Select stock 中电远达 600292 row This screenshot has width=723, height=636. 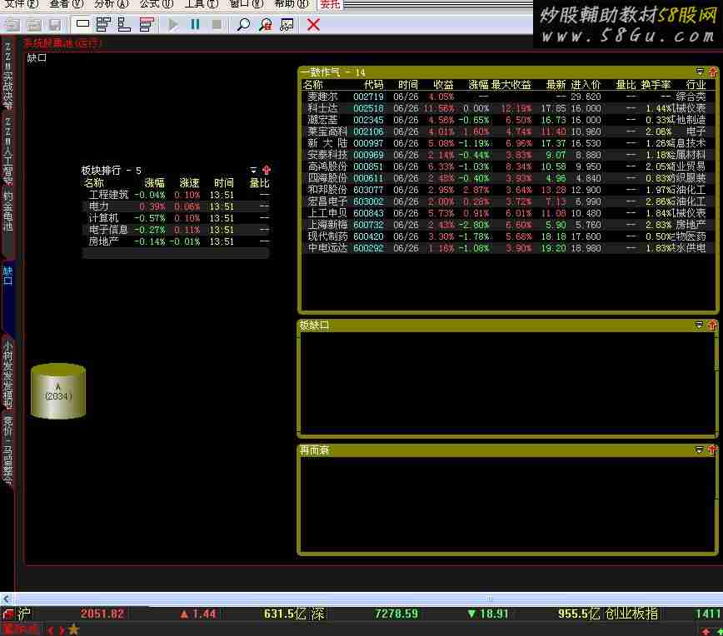(507, 248)
